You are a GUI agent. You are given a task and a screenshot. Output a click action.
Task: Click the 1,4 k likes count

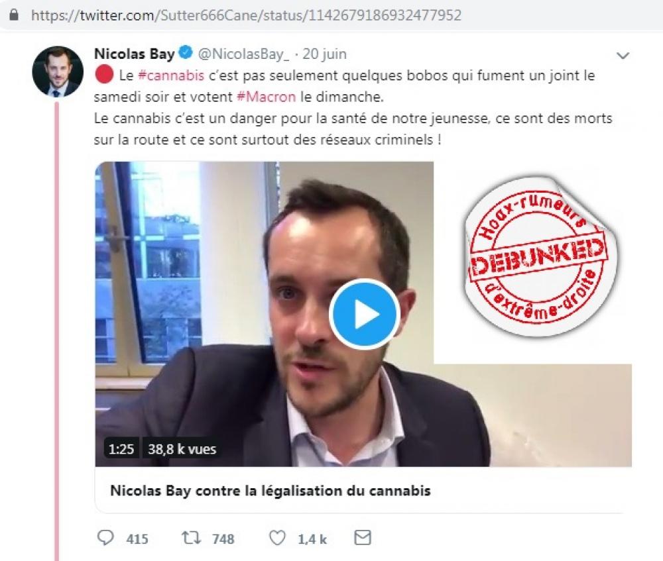pyautogui.click(x=312, y=539)
